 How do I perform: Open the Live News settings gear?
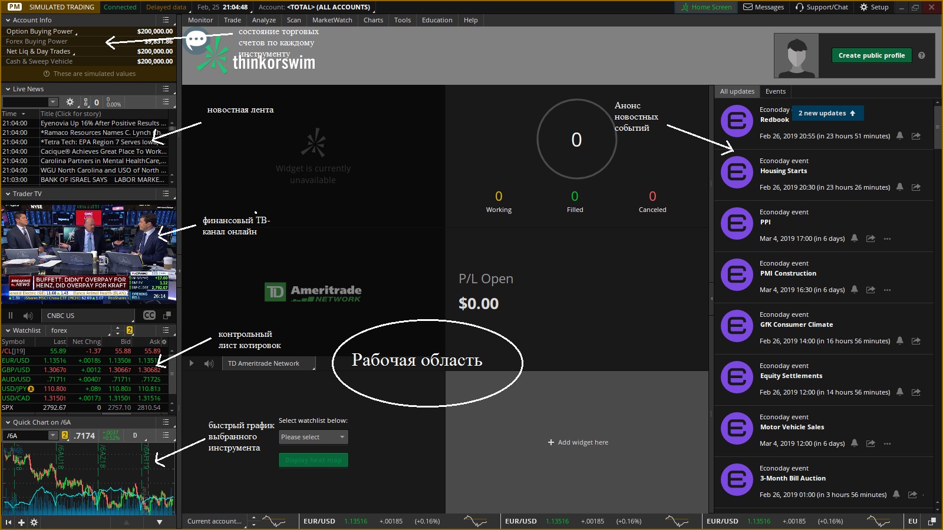(x=70, y=102)
